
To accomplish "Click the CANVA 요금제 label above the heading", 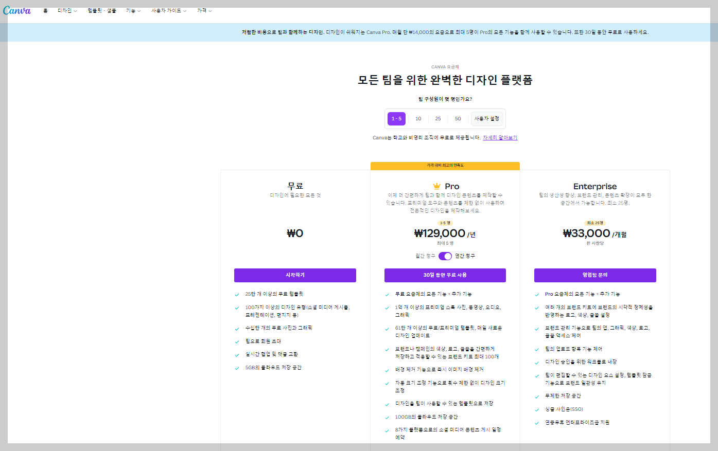I will point(445,67).
